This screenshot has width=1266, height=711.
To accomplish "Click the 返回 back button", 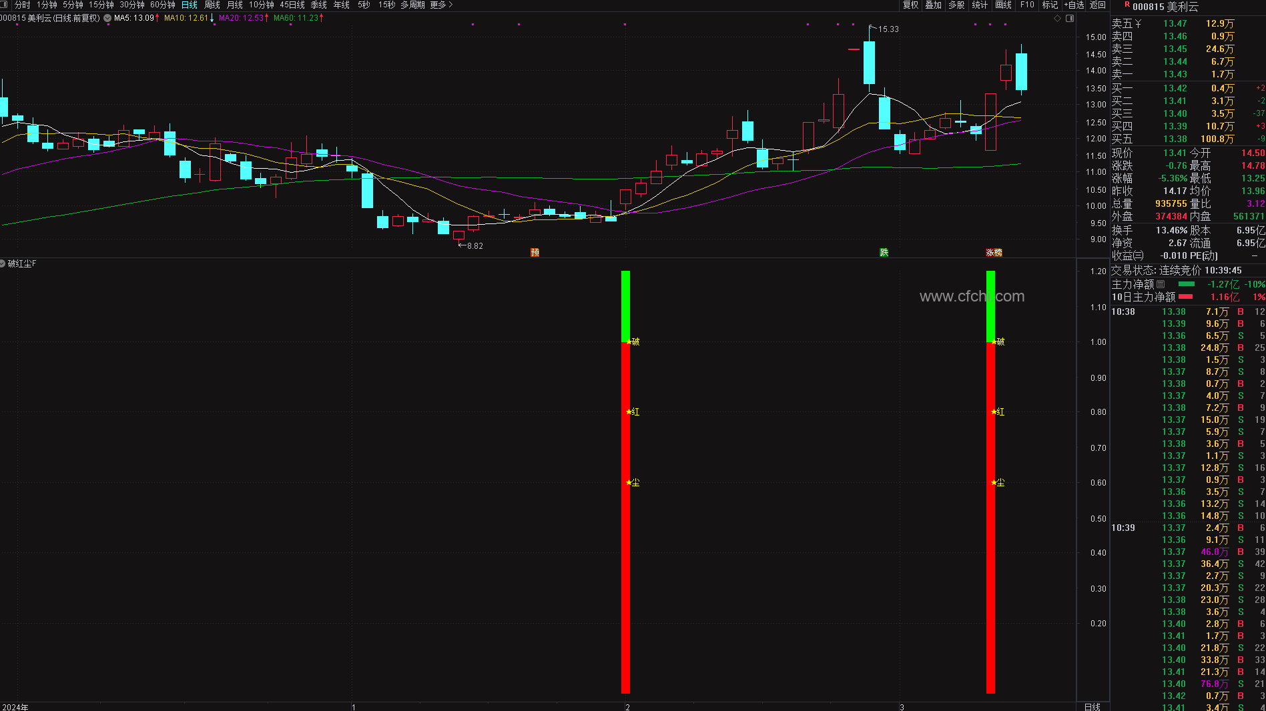I will 1098,5.
